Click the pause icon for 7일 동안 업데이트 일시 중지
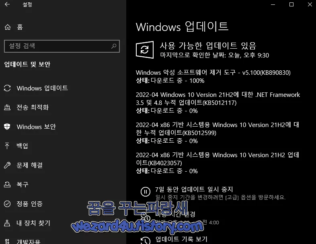This screenshot has width=316, height=244. point(145,192)
